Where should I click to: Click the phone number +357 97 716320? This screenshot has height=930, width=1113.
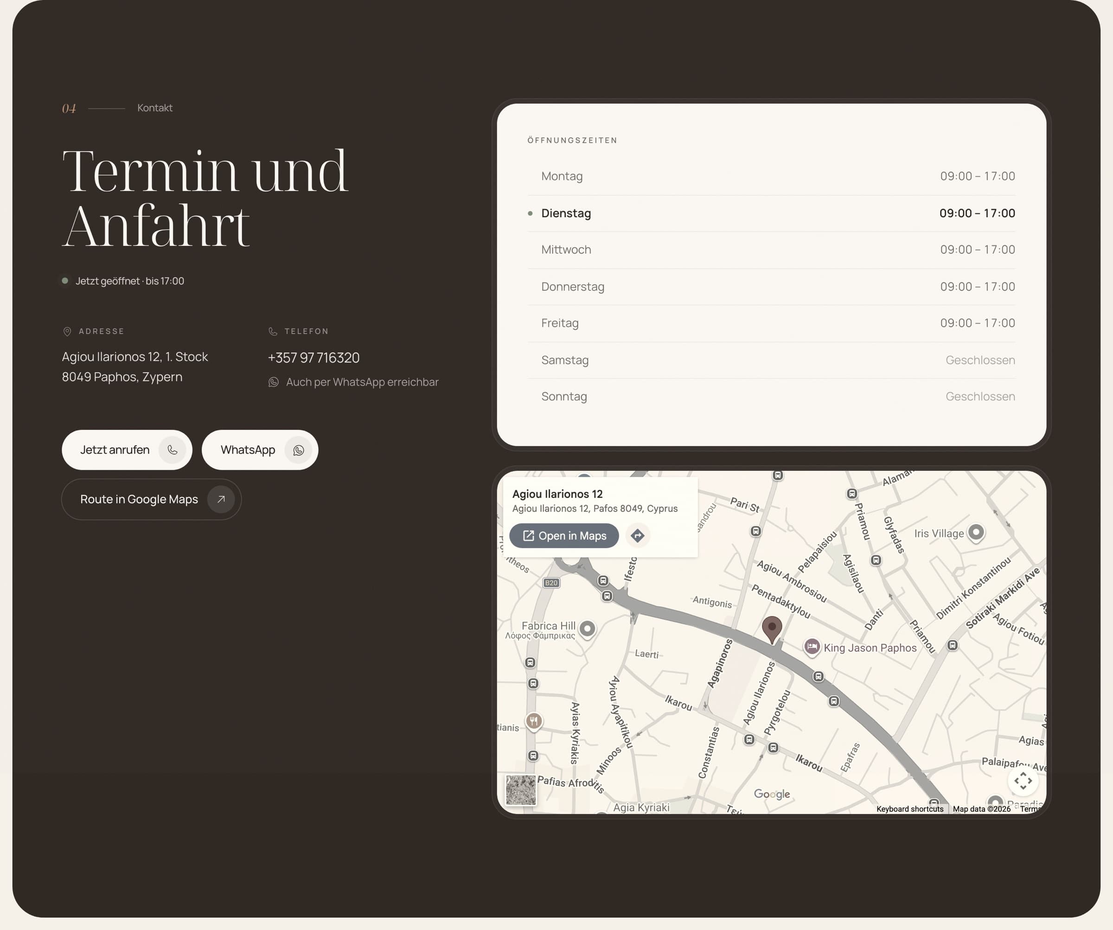click(x=314, y=358)
